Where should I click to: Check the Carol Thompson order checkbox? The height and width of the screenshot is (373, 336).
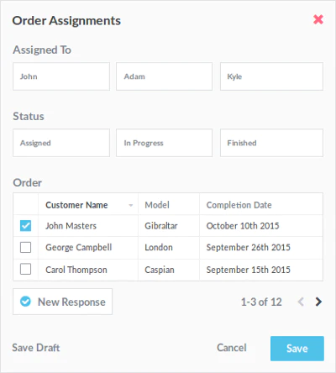pyautogui.click(x=25, y=270)
